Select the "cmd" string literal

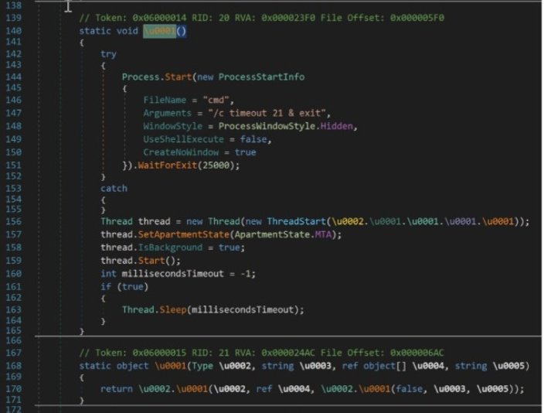pos(216,100)
